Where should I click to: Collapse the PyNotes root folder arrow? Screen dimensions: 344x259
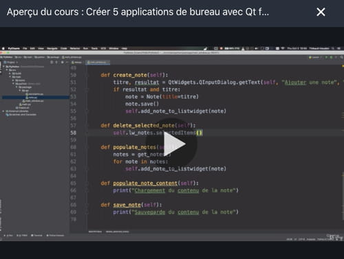point(4,67)
